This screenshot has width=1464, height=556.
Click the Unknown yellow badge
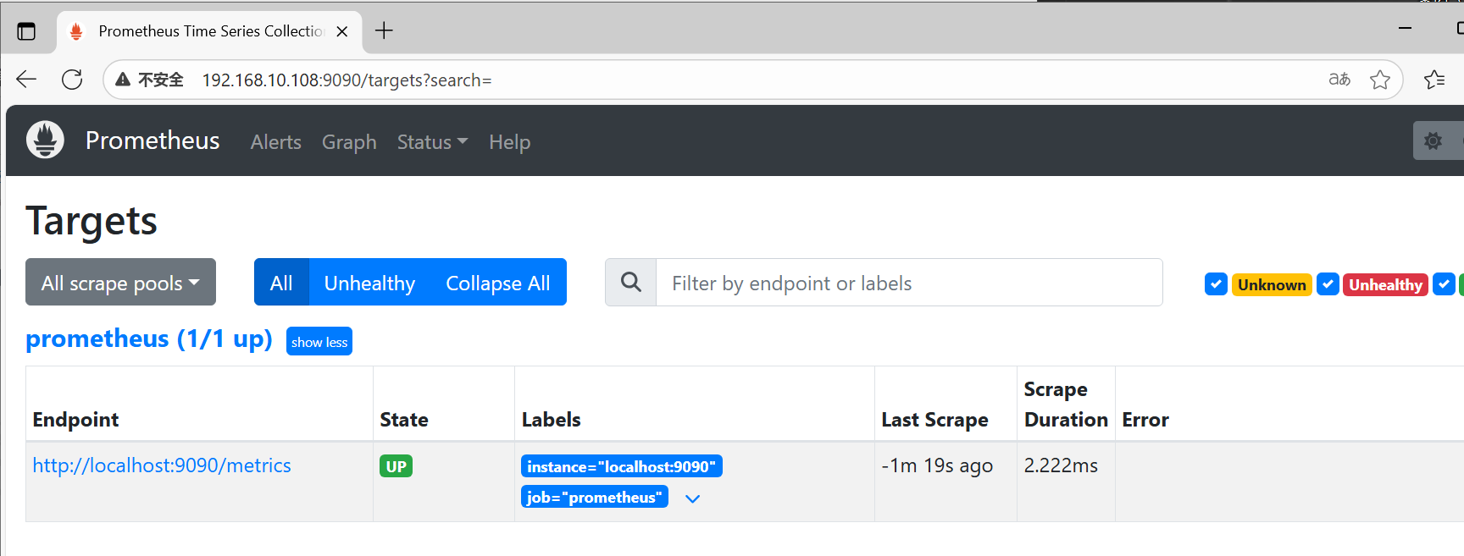coord(1272,284)
